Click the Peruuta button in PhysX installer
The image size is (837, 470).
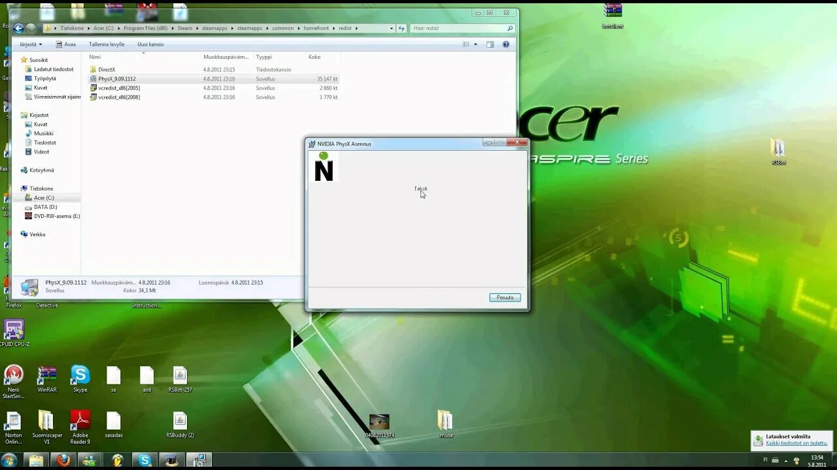coord(505,298)
